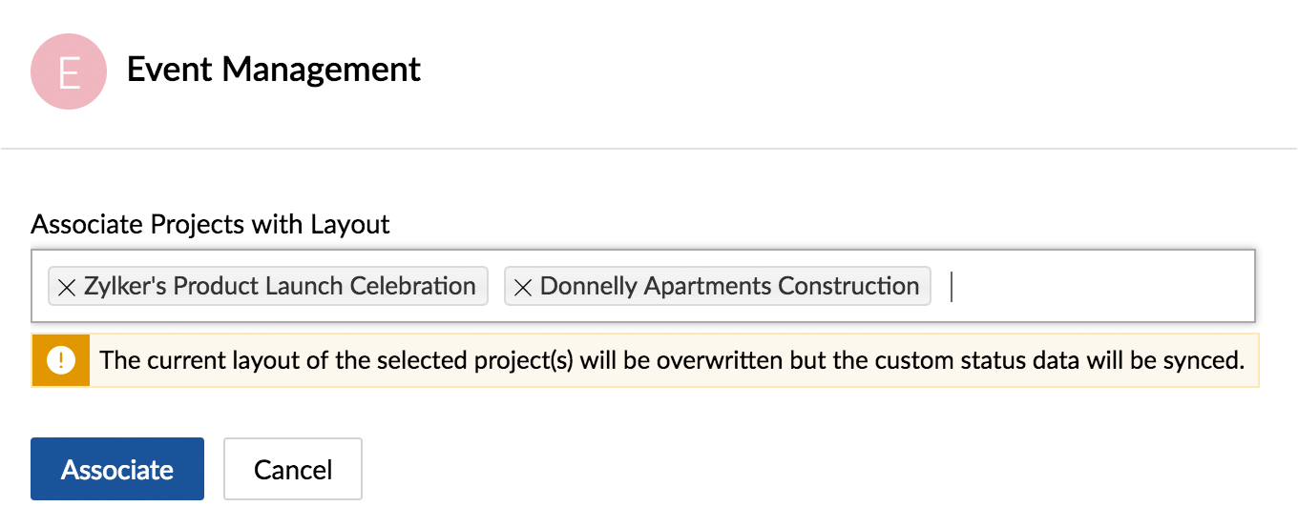
Task: Click the yellow warning banner's right edge
Action: tap(1254, 360)
